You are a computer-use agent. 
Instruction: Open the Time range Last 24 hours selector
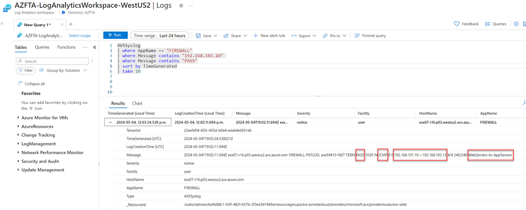[160, 36]
